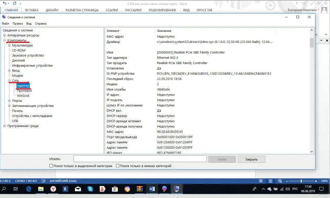The height and width of the screenshot is (198, 330).
Task: Open File Explorer from the taskbar
Action: click(x=41, y=189)
